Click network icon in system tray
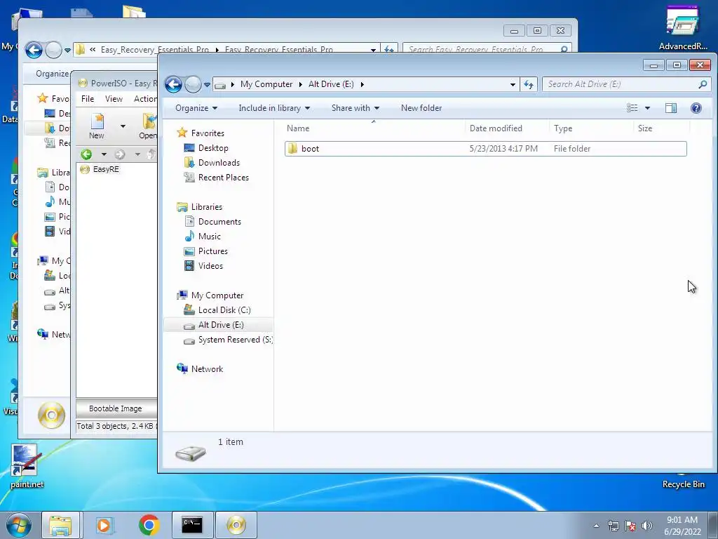This screenshot has width=718, height=539. click(613, 526)
